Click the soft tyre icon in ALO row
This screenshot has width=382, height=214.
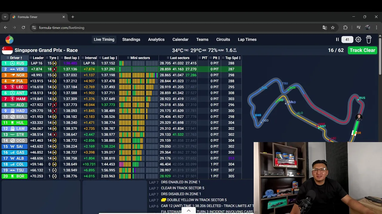(x=54, y=105)
